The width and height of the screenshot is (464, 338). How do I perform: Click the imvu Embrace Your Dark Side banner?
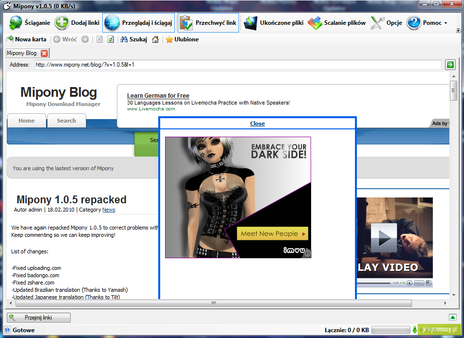[238, 197]
